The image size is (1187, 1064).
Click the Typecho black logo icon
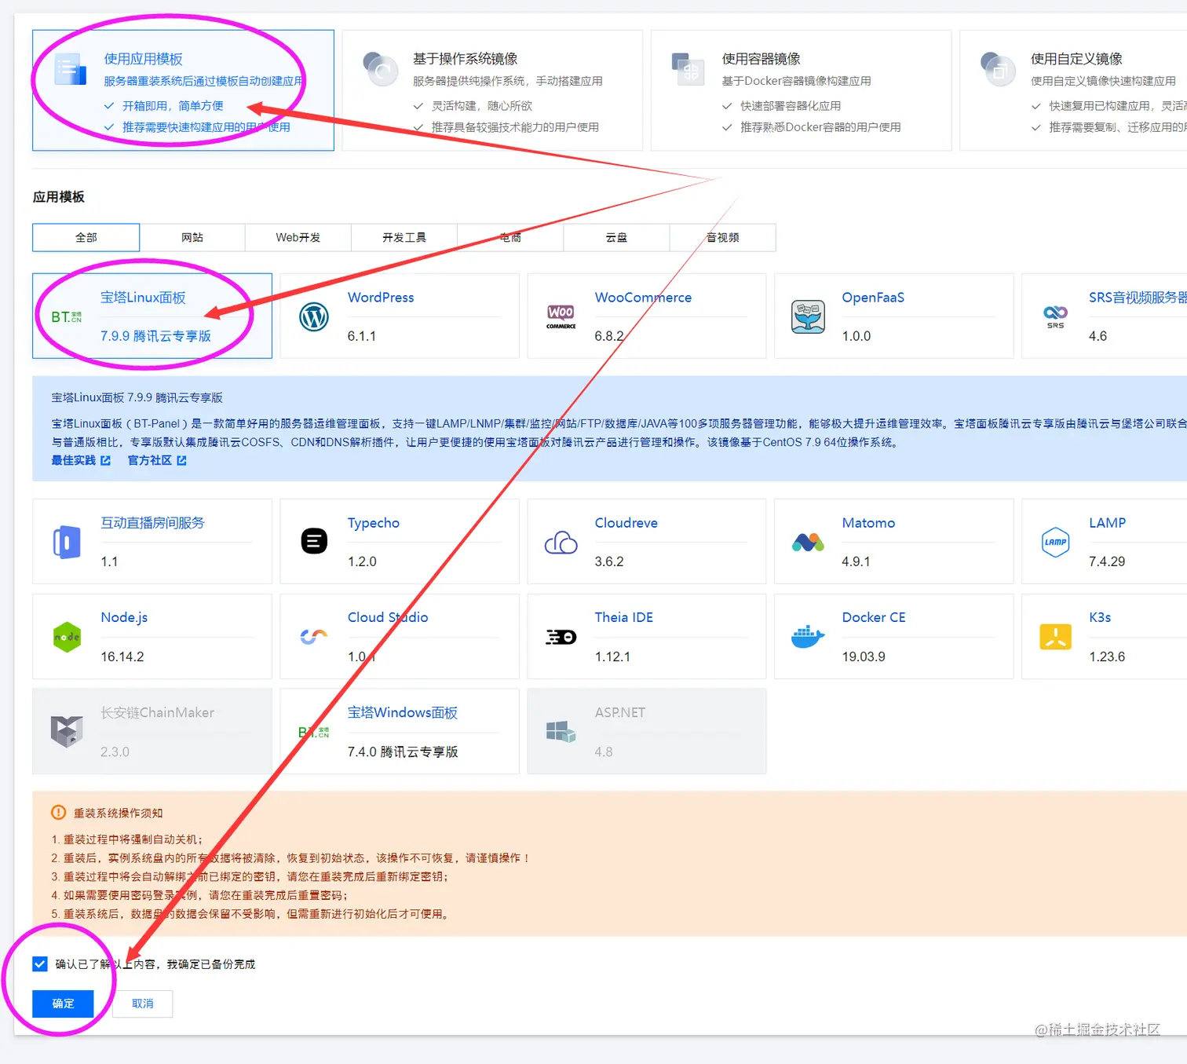(314, 541)
